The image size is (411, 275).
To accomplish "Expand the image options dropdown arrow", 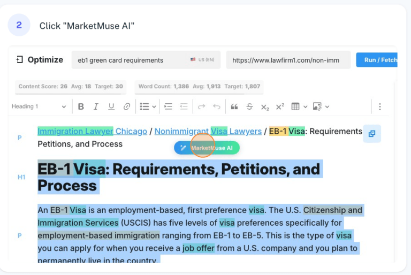I will (x=327, y=107).
